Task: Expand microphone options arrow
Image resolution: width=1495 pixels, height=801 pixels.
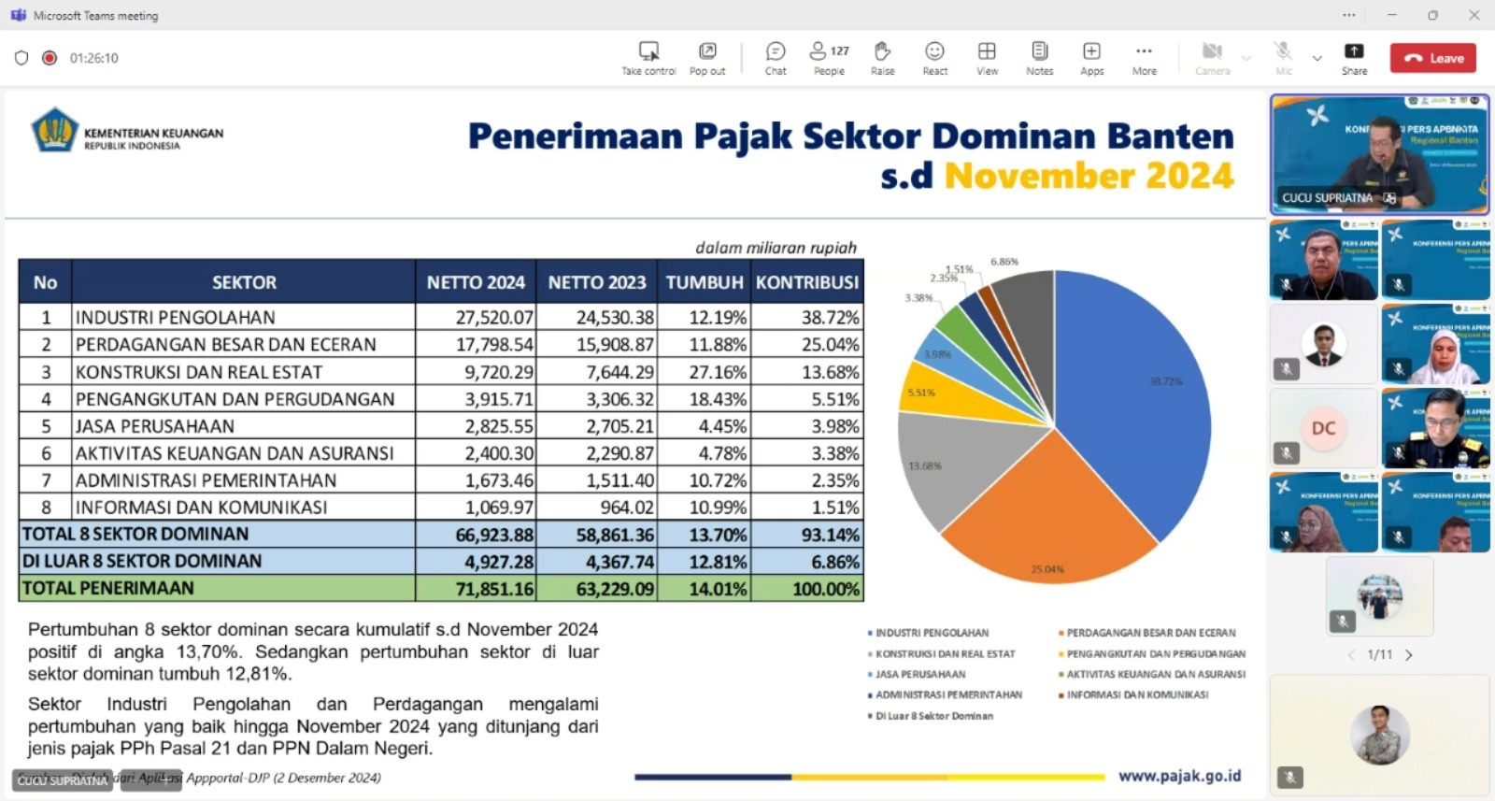Action: tap(1317, 58)
